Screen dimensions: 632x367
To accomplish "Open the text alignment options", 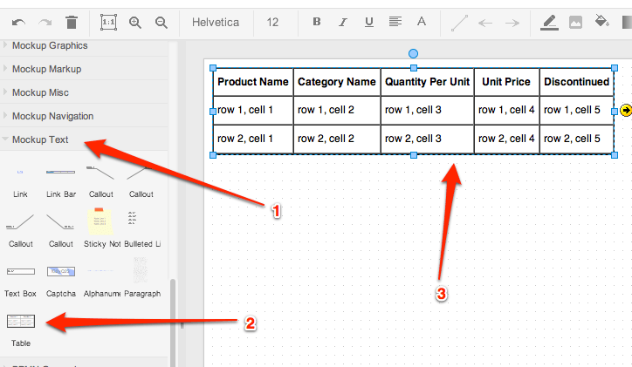I will click(x=395, y=21).
